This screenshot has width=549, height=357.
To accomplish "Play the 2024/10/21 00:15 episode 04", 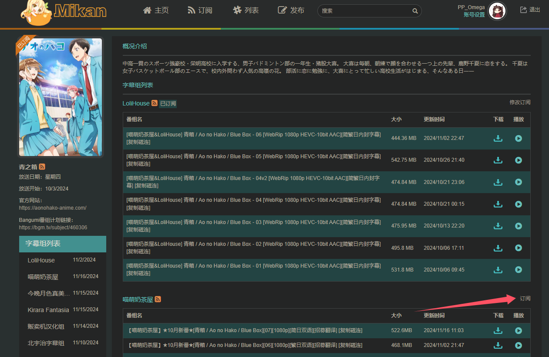I will click(x=519, y=204).
